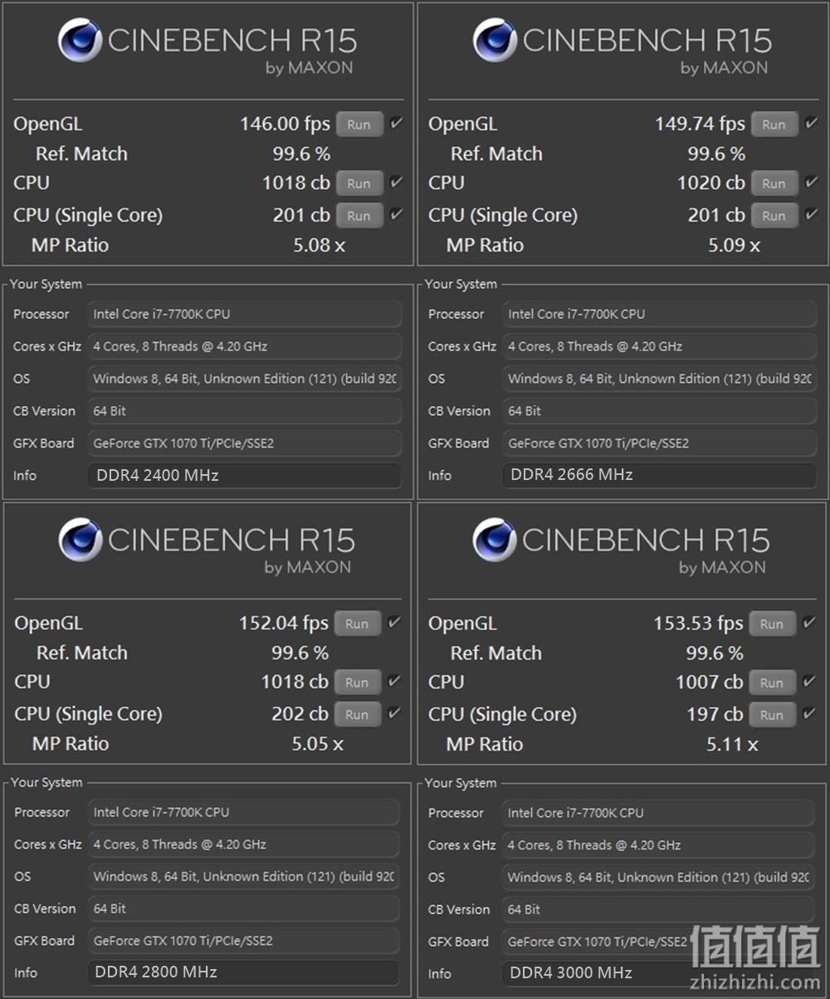
Task: Click the OS field in the DDR4 2400 MHz panel
Action: (x=244, y=379)
